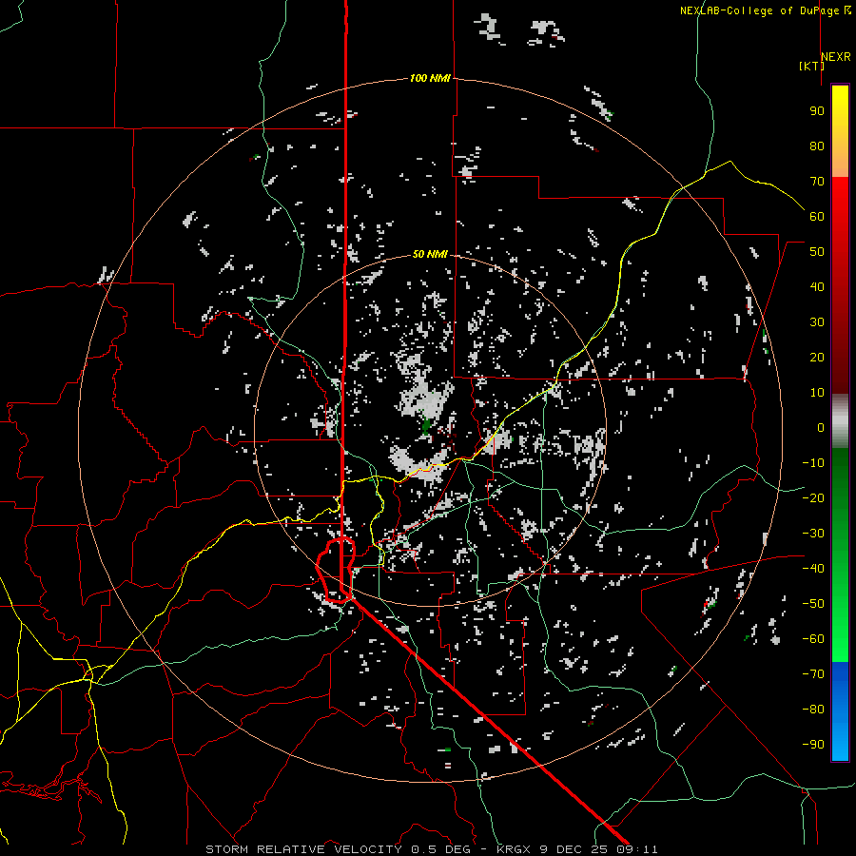Viewport: 856px width, 856px height.
Task: Click the positive 80 scale value
Action: [x=817, y=146]
